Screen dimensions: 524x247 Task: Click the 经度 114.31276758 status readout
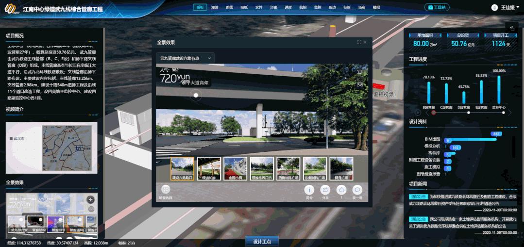(x=24, y=243)
